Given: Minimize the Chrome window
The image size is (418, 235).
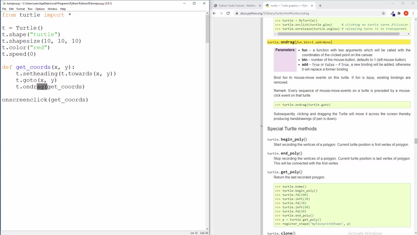Looking at the screenshot, I should coord(393,3).
